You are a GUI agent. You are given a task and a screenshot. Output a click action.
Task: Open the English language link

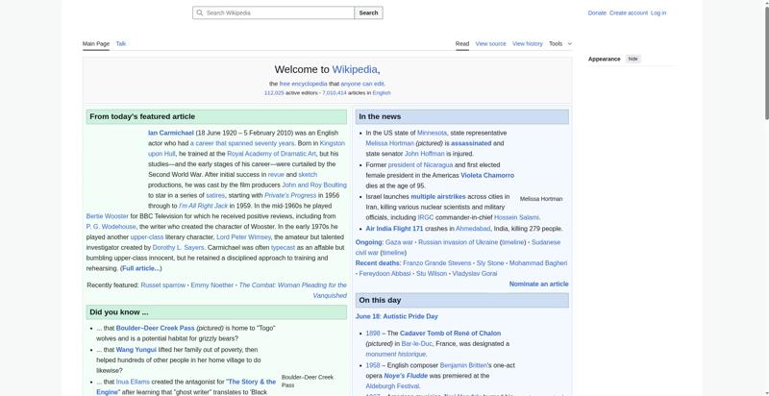(382, 92)
